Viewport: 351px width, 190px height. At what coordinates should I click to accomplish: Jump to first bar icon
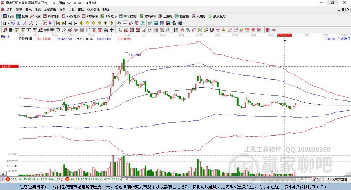(58, 23)
